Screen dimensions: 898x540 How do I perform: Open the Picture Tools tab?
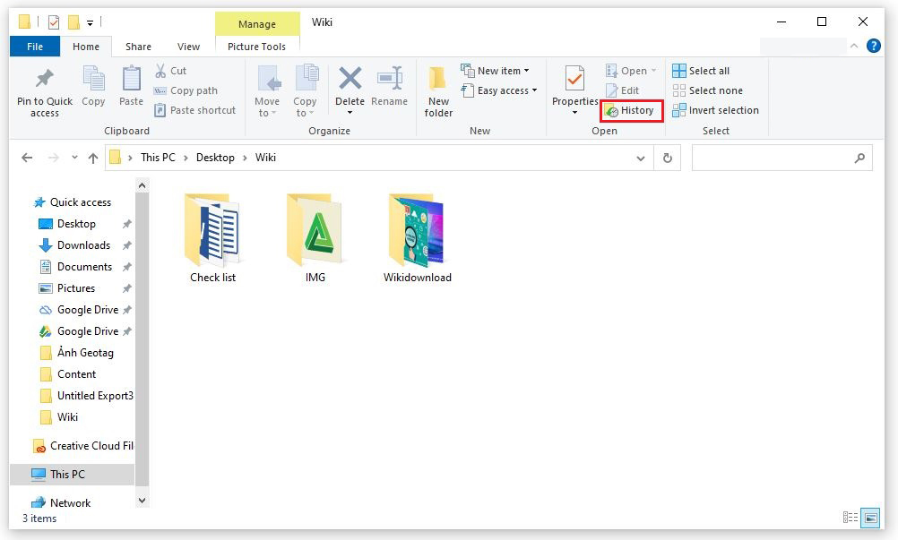tap(256, 47)
